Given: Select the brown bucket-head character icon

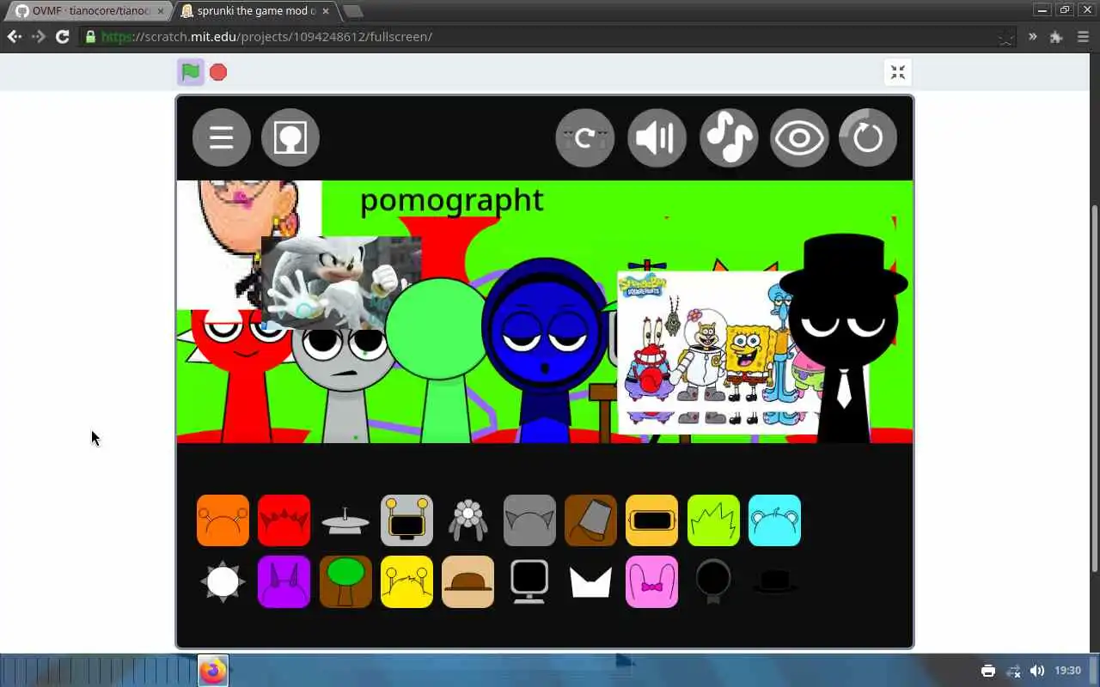Looking at the screenshot, I should click(590, 520).
